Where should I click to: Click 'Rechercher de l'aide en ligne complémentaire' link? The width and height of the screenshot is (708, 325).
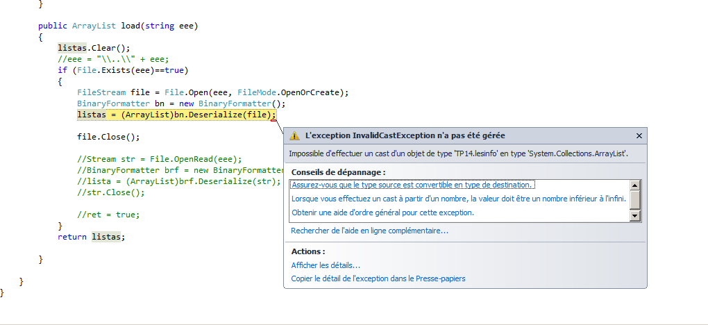point(369,231)
